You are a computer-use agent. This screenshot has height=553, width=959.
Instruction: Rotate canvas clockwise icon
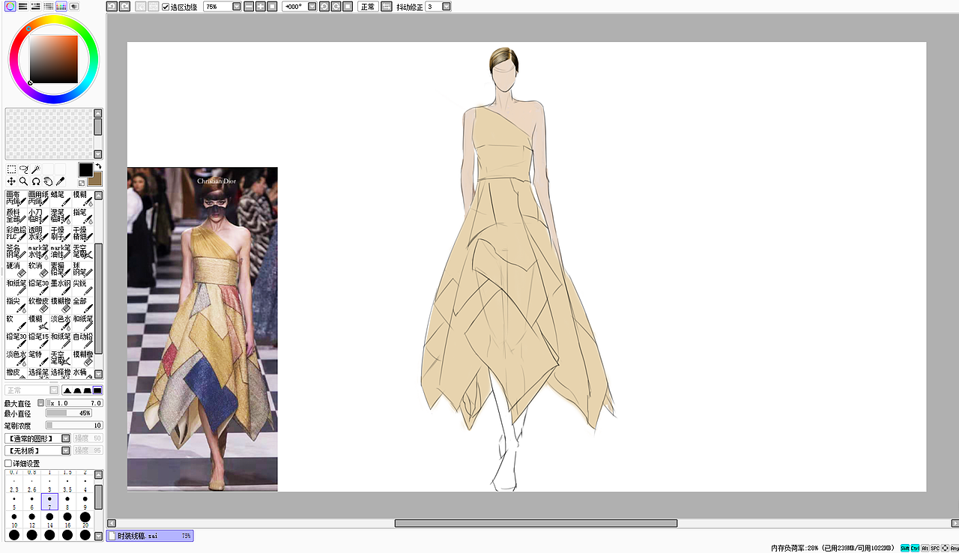(336, 7)
